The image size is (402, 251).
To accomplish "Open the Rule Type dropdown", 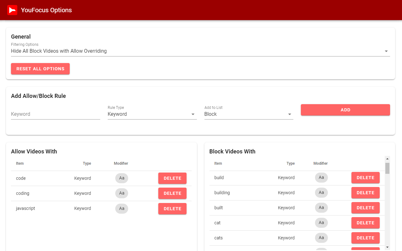I will coord(152,114).
